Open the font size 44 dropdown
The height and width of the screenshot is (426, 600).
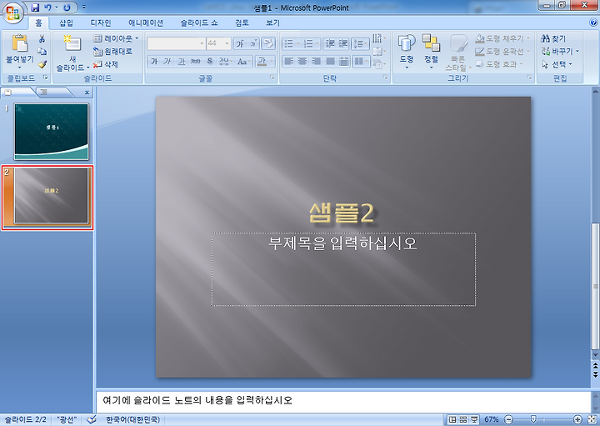(x=227, y=43)
